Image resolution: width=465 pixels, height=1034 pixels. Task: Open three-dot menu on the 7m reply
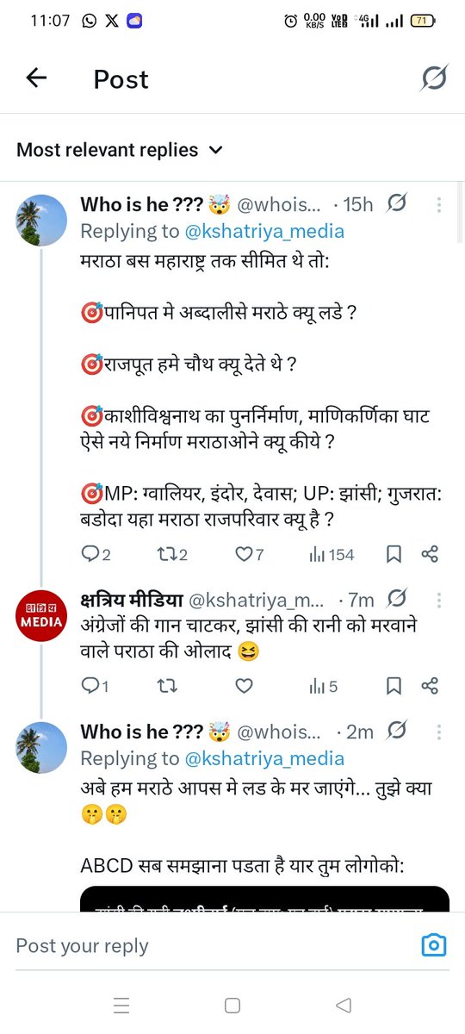(438, 598)
